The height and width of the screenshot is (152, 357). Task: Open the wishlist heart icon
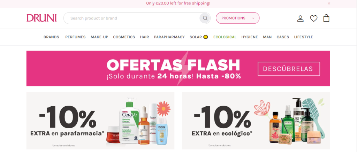[x=313, y=18]
